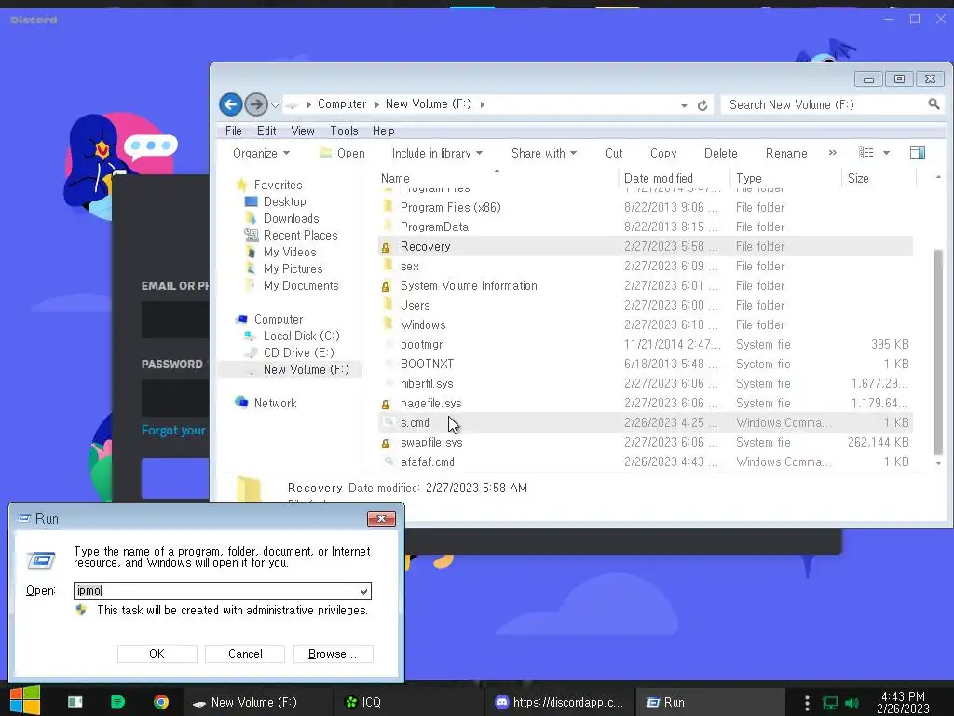Open view options dropdown arrow

click(887, 154)
